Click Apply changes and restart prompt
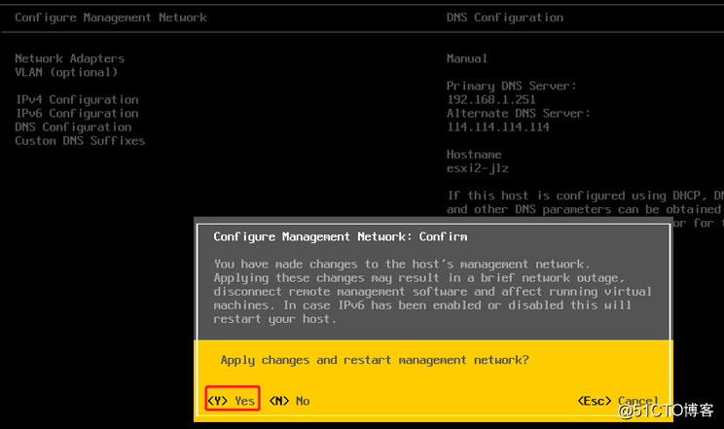 pyautogui.click(x=375, y=360)
